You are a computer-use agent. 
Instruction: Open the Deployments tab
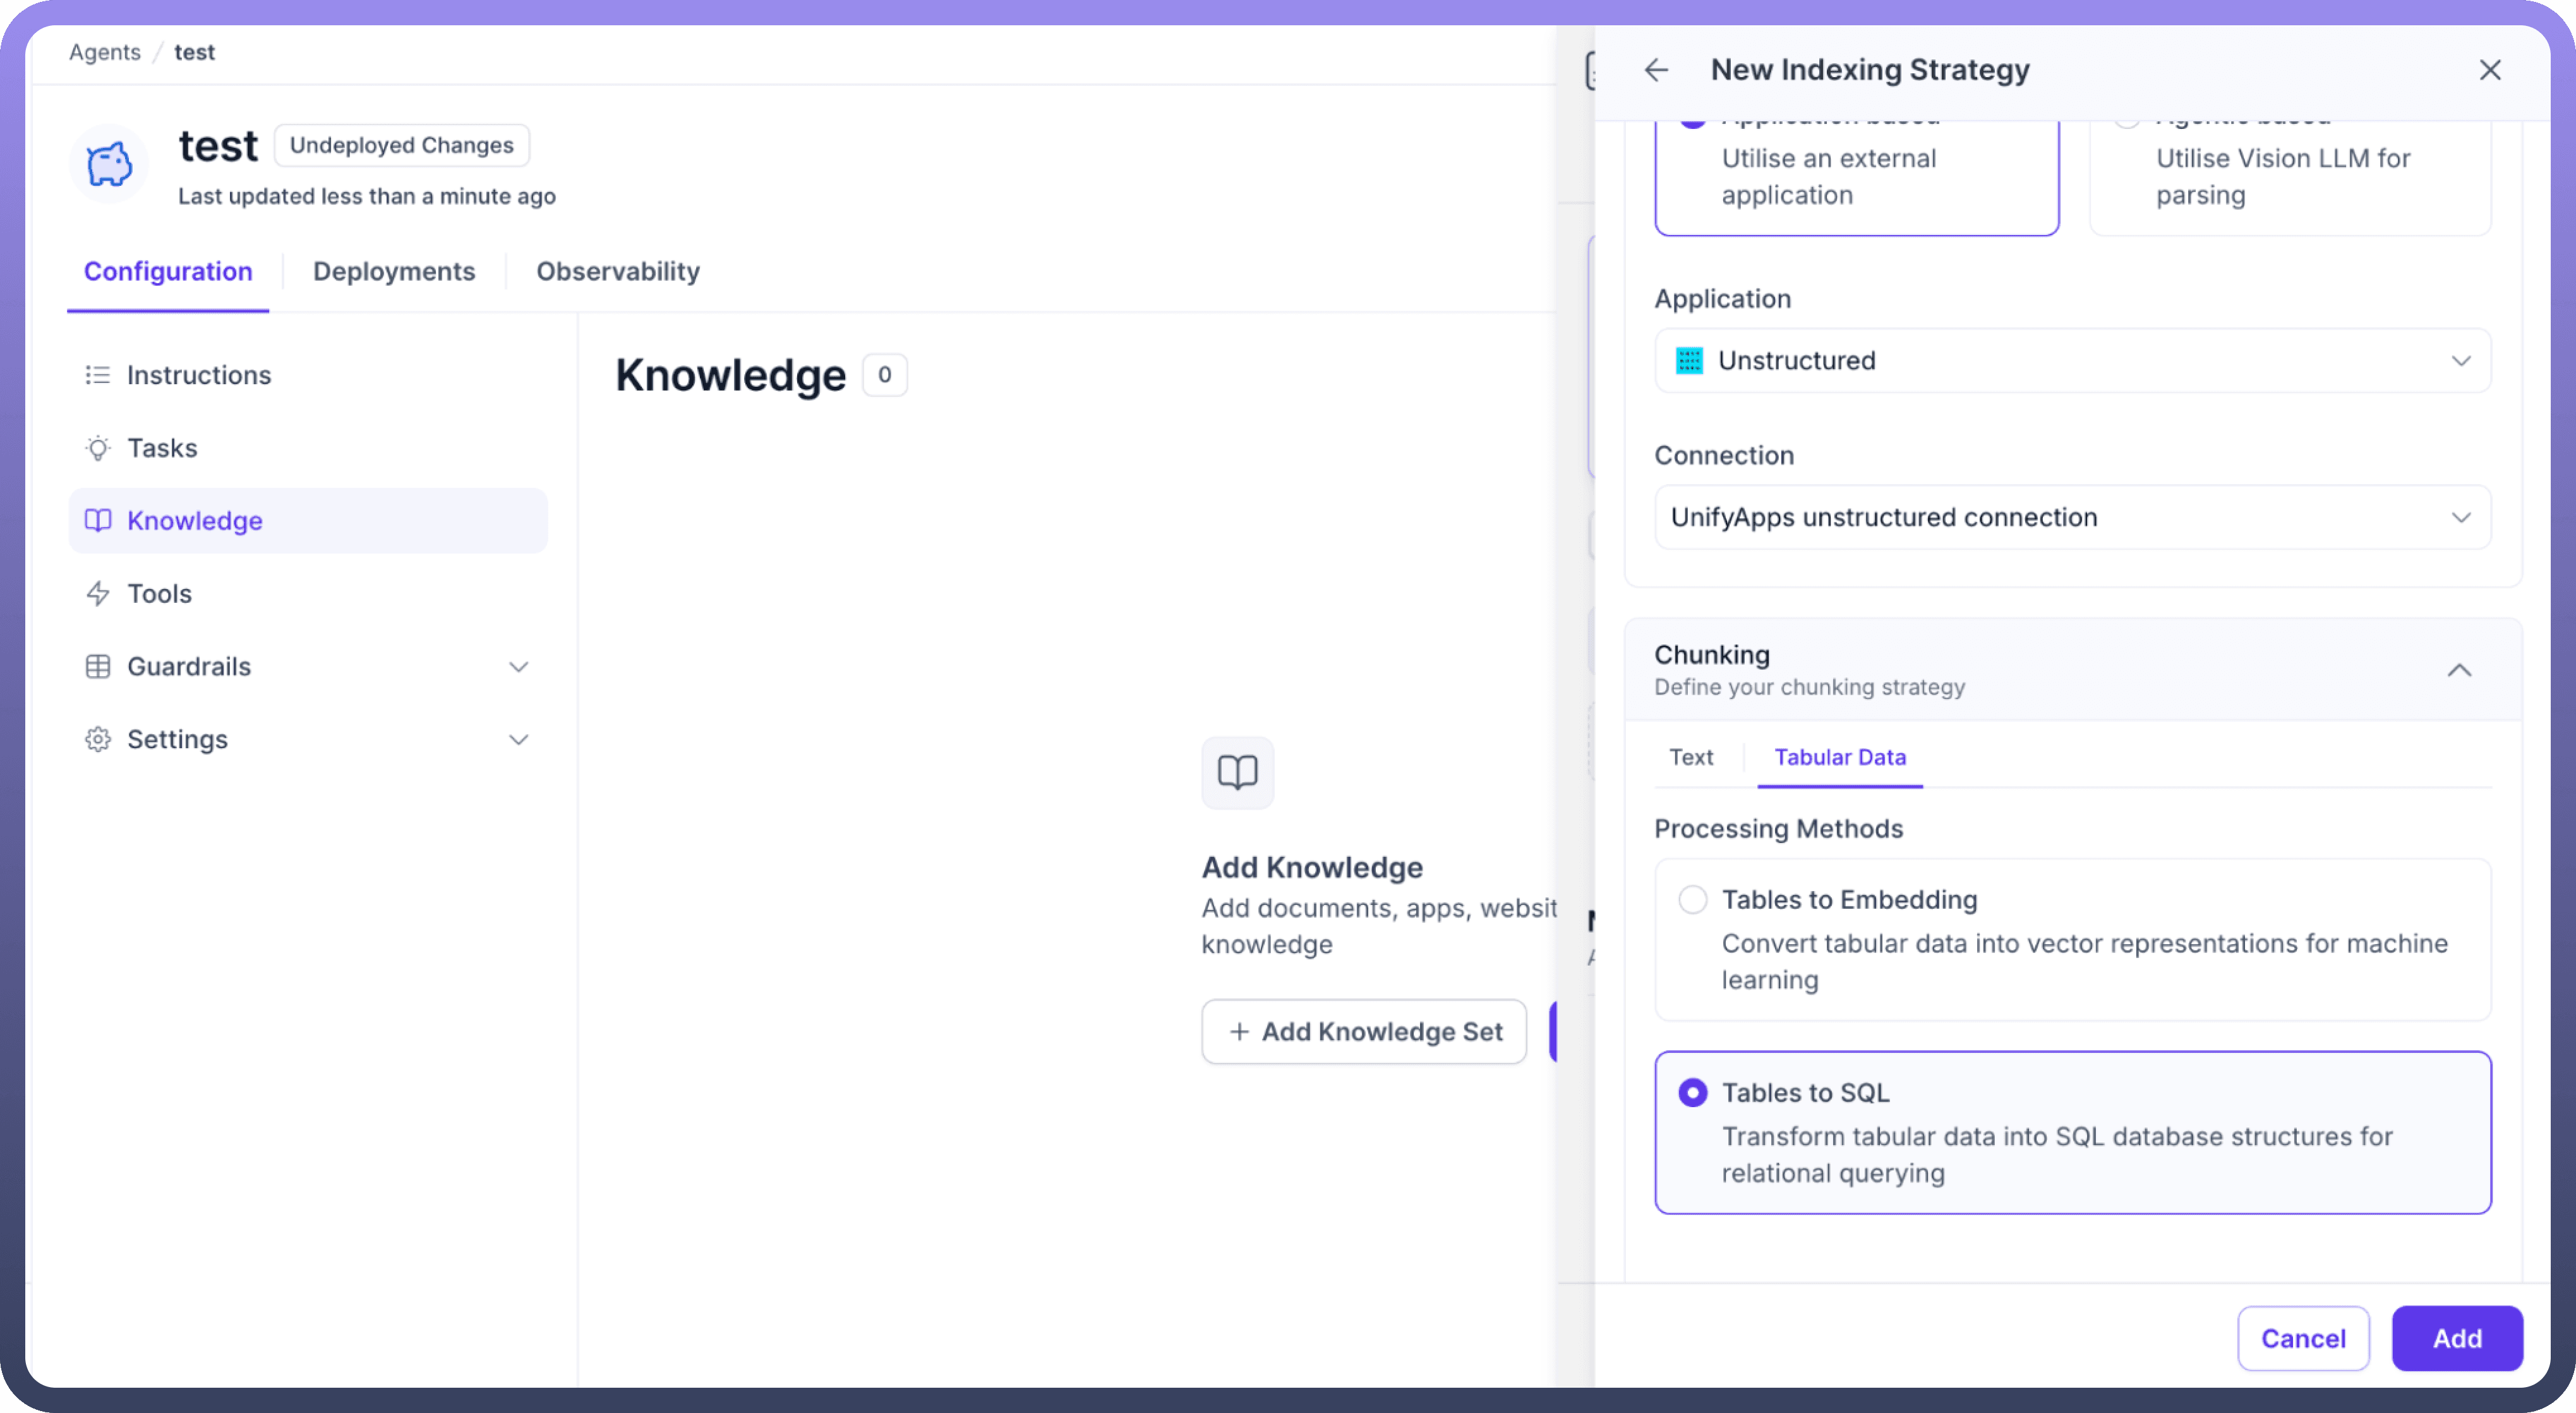[x=394, y=271]
